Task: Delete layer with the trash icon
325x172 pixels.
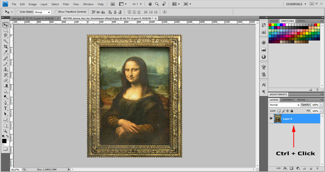Action: pyautogui.click(x=317, y=168)
